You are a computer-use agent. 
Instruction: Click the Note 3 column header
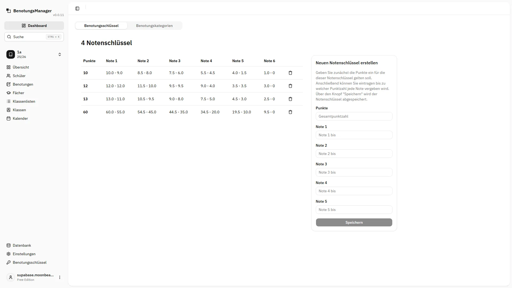pos(175,61)
